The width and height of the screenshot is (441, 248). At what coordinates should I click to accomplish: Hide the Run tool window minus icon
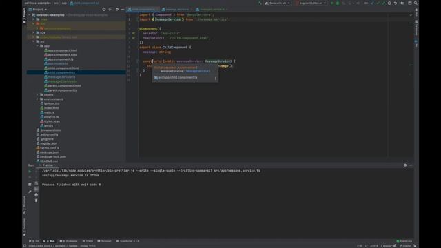(x=411, y=165)
